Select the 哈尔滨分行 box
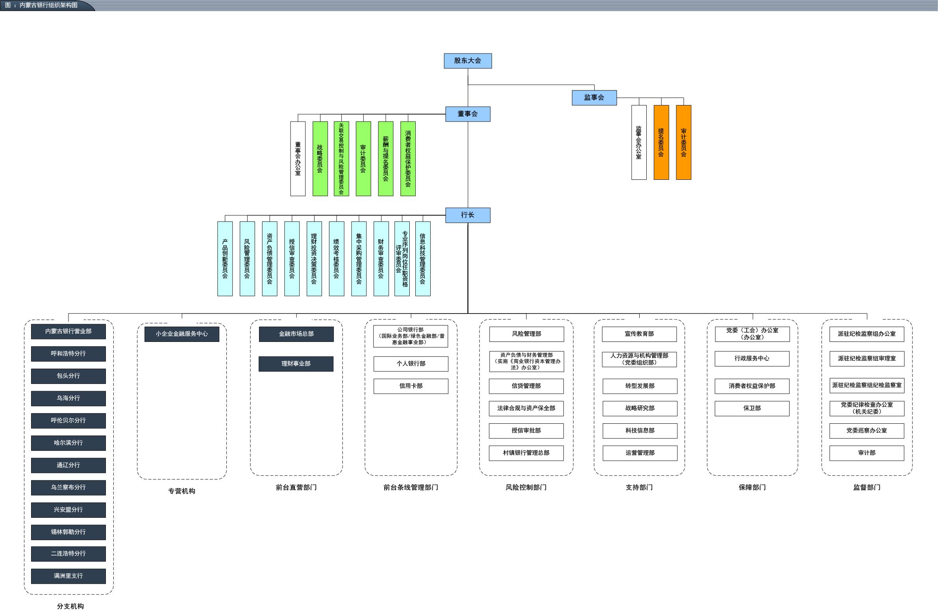This screenshot has height=611, width=938. (68, 443)
